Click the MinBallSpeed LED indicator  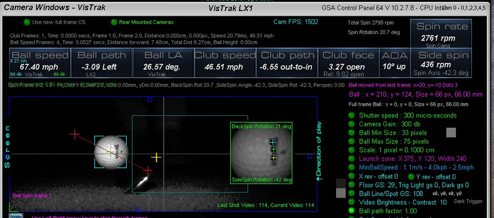click(x=352, y=167)
